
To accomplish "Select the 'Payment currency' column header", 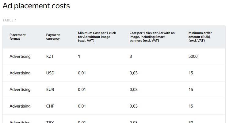I will click(53, 37).
